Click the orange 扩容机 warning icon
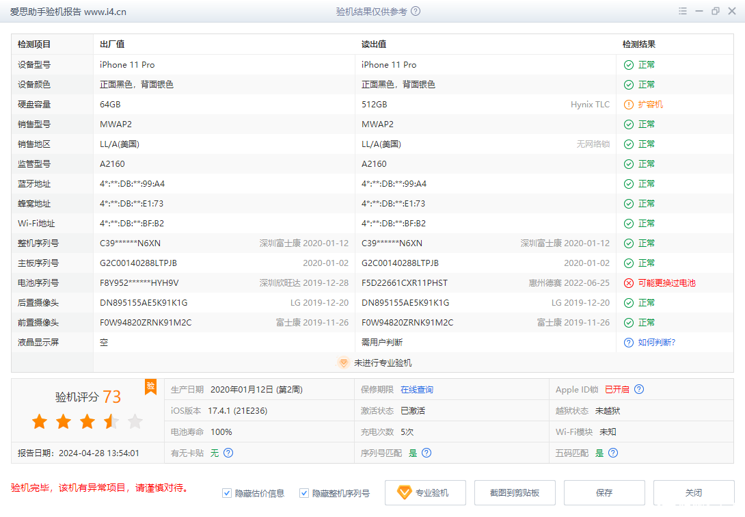 point(629,105)
